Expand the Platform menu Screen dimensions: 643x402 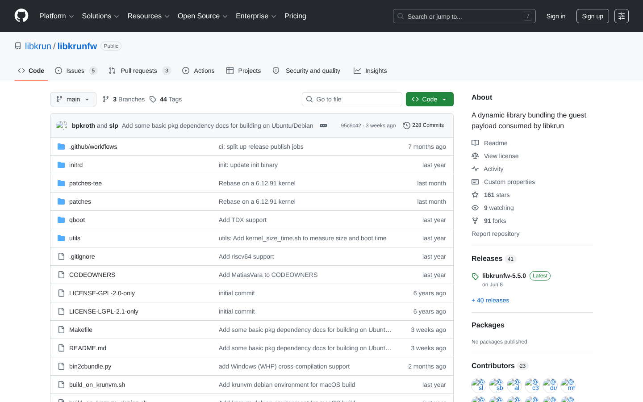coord(57,16)
